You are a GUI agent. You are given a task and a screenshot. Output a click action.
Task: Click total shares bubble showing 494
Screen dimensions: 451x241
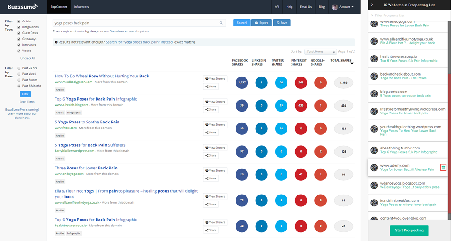pyautogui.click(x=343, y=106)
